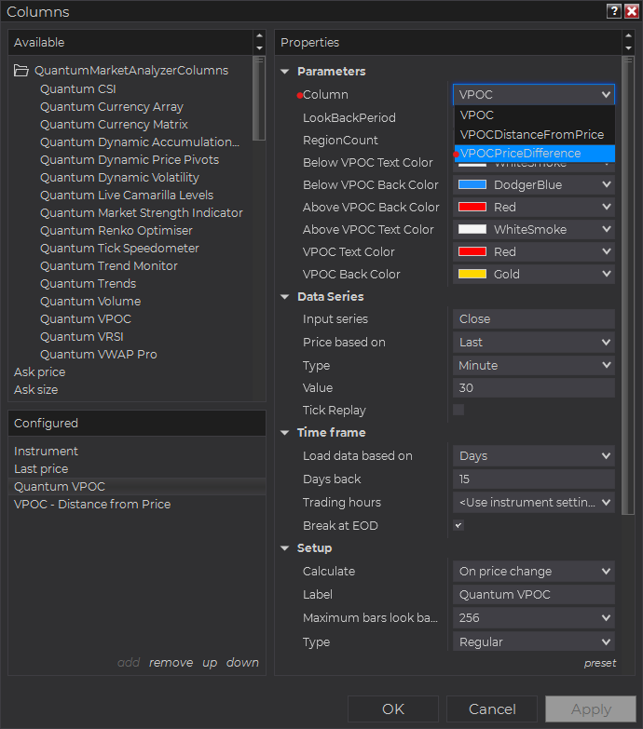Select Quantum Currency Array column

coord(112,107)
